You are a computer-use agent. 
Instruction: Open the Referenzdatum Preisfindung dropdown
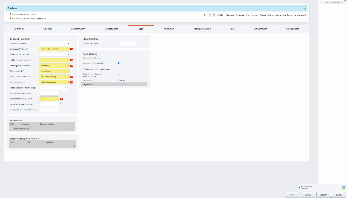point(53,88)
